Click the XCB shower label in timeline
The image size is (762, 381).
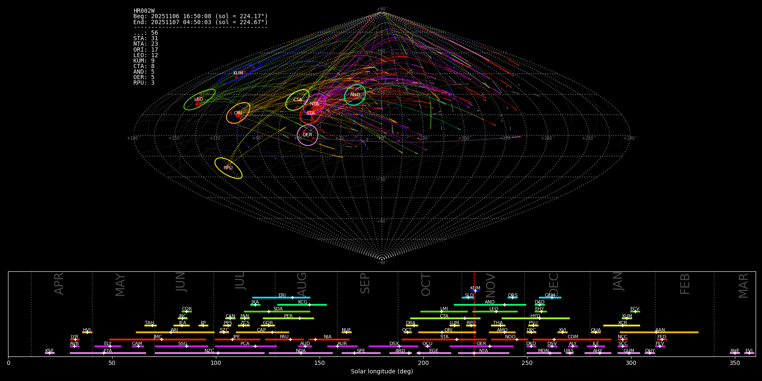(x=622, y=323)
